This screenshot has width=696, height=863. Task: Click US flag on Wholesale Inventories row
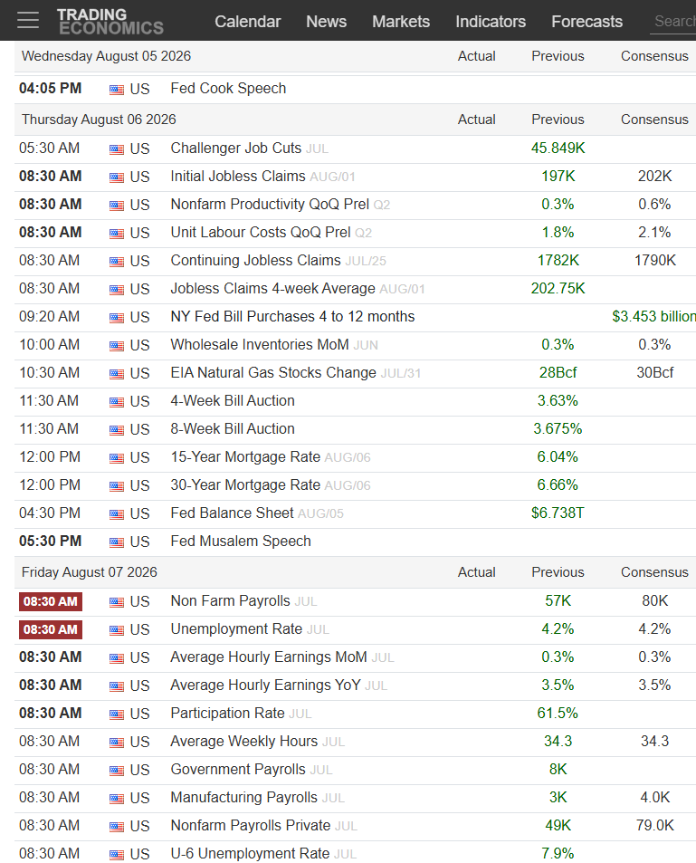pyautogui.click(x=117, y=346)
